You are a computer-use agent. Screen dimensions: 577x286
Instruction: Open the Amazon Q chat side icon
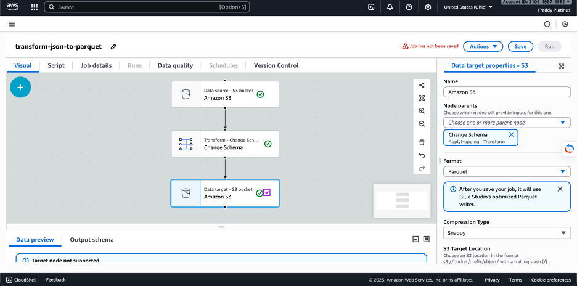tap(569, 149)
